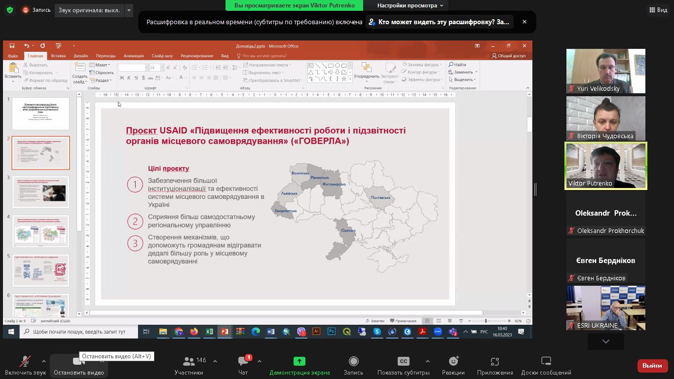
Task: Open the Настройки просмотра dropdown
Action: 410,5
